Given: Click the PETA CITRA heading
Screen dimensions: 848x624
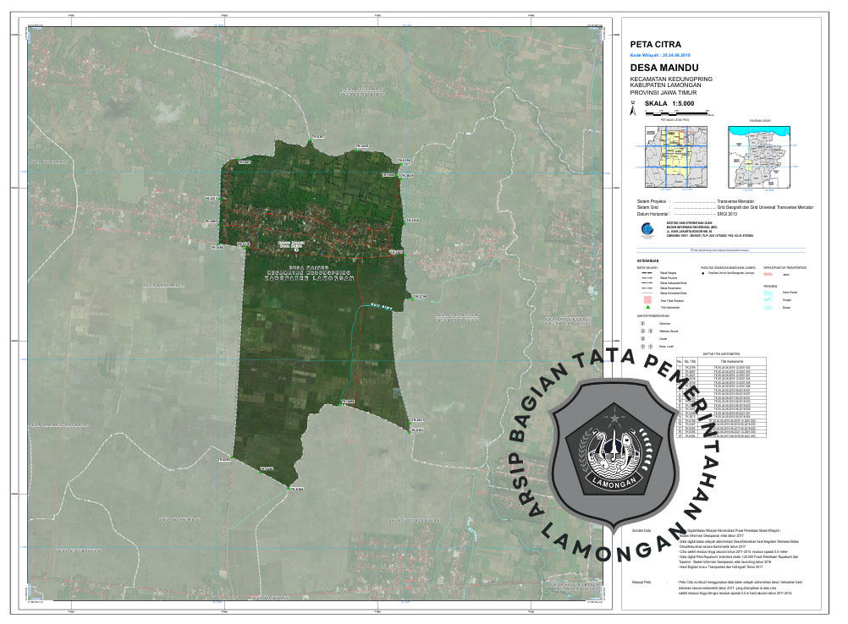Looking at the screenshot, I should (656, 43).
